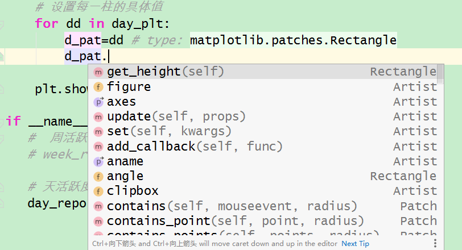Screen dimensions: 462x250
Task: Click the day_plt variable in the for loop
Action: (137, 24)
